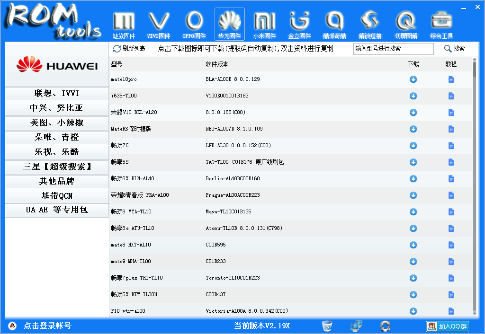
Task: Click the 软件版本 column header
Action: click(217, 64)
